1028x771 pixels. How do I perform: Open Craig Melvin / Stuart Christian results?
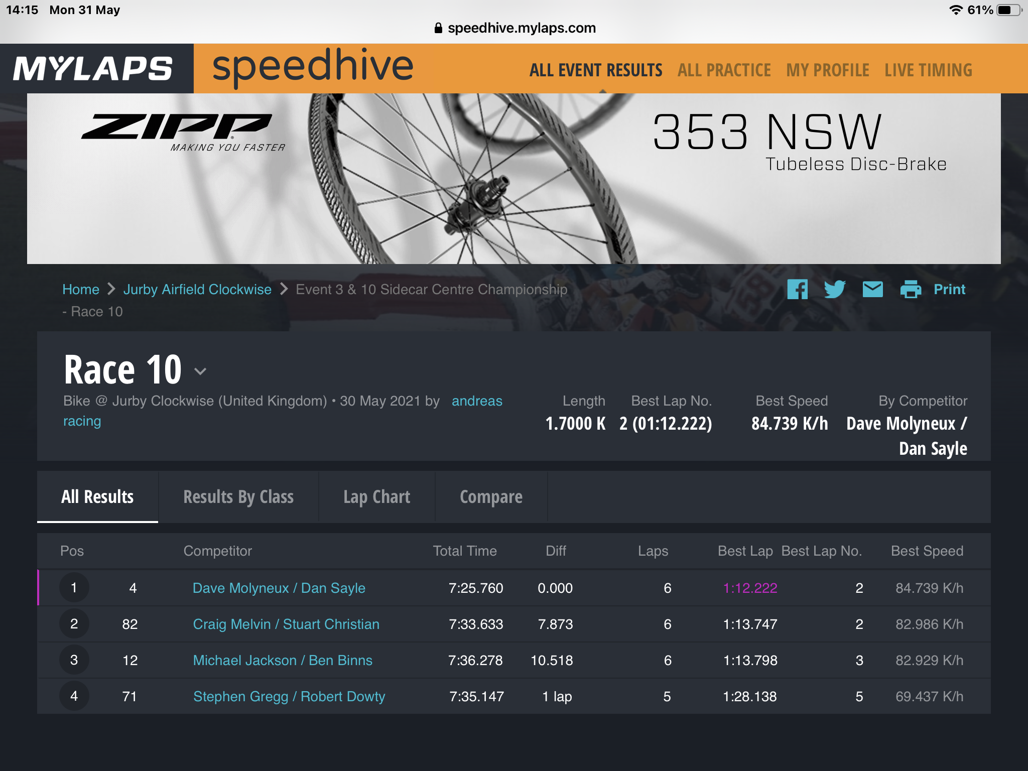(286, 624)
